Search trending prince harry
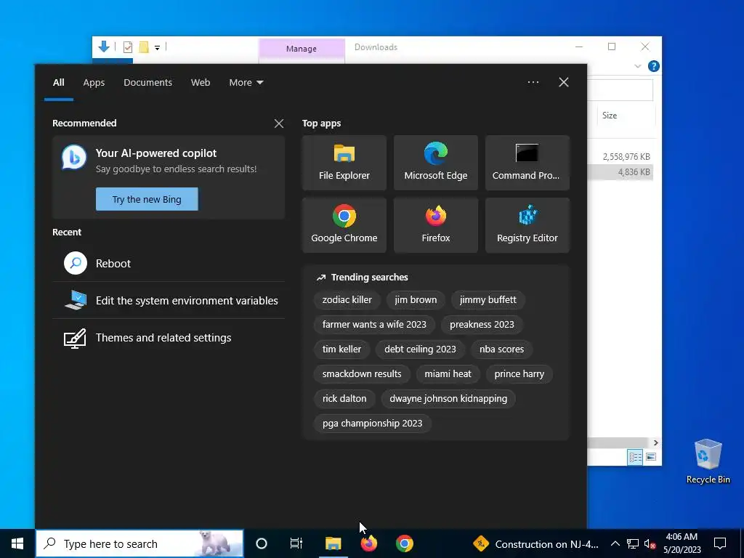 [519, 374]
